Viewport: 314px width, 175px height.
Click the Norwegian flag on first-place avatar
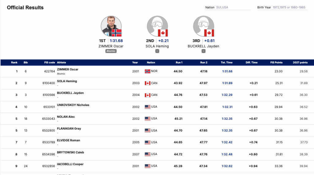pyautogui.click(x=117, y=33)
